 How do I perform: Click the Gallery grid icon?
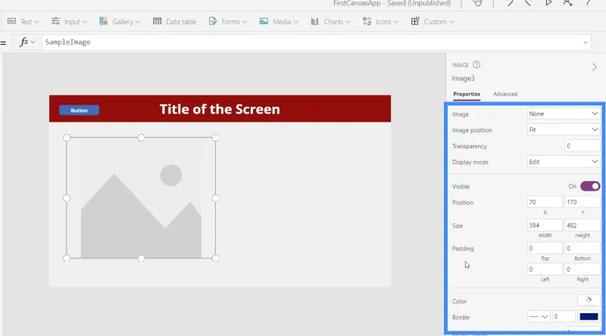pyautogui.click(x=103, y=21)
